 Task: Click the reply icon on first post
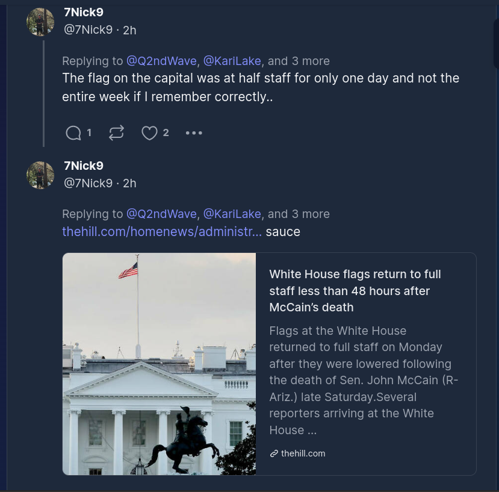73,133
